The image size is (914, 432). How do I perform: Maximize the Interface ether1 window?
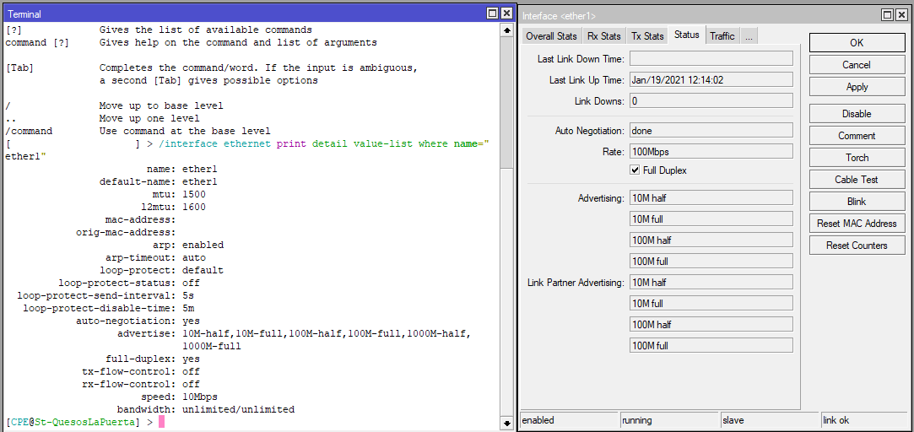[x=887, y=16]
